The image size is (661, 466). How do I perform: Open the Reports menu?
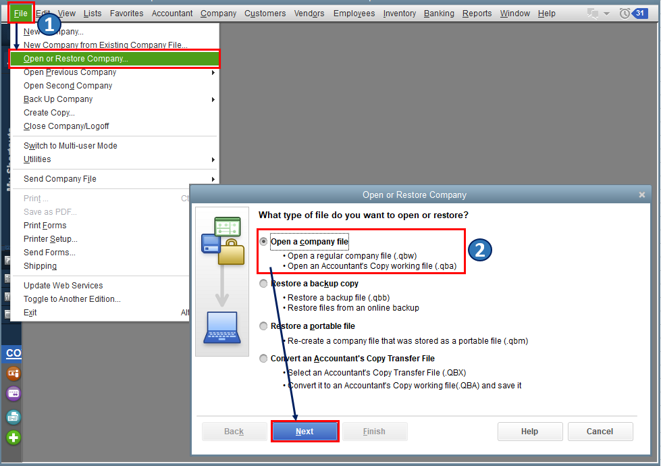[x=477, y=13]
